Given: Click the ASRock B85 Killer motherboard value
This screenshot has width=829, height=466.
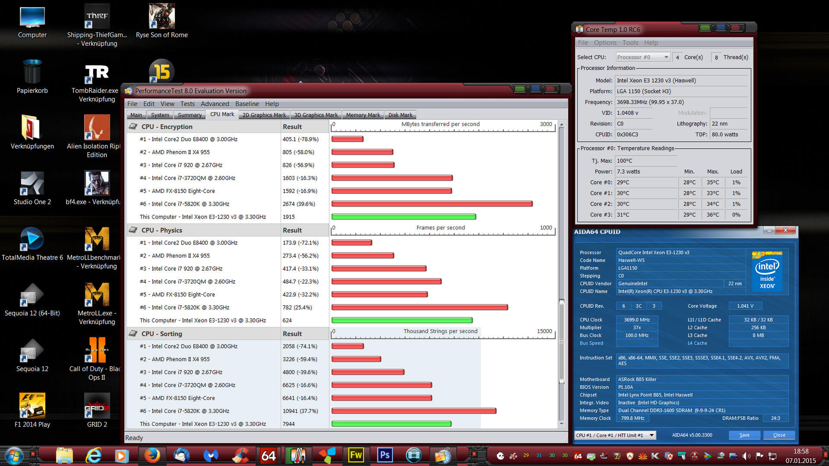Looking at the screenshot, I should (702, 379).
